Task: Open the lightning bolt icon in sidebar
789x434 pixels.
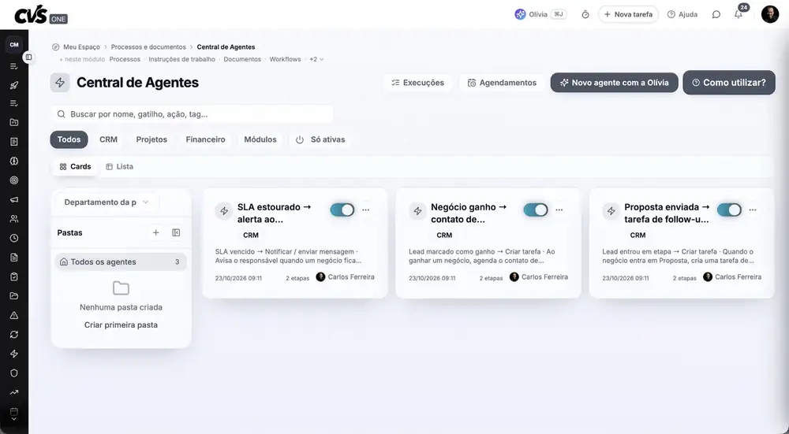Action: (14, 354)
